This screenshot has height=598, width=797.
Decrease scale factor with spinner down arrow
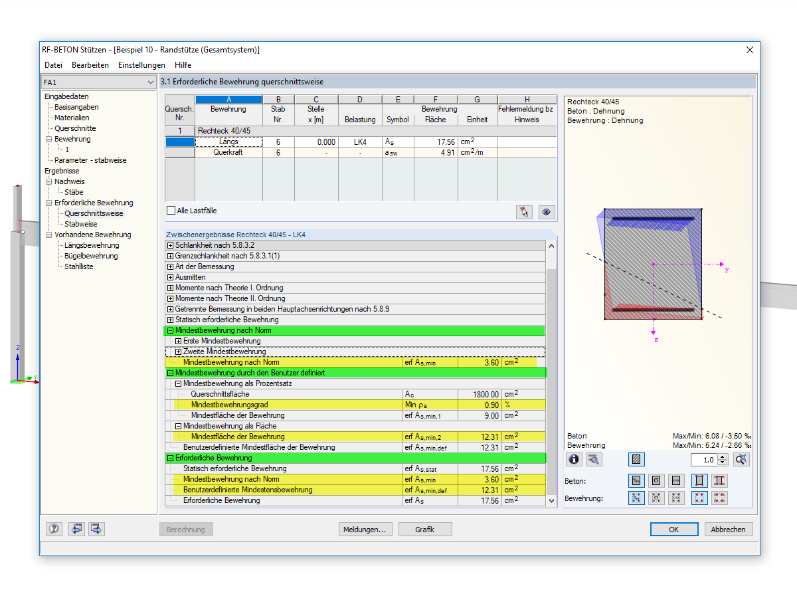pos(723,462)
